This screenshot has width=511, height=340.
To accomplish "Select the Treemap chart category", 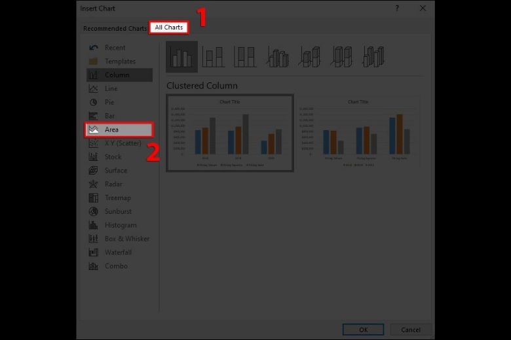I will (119, 198).
